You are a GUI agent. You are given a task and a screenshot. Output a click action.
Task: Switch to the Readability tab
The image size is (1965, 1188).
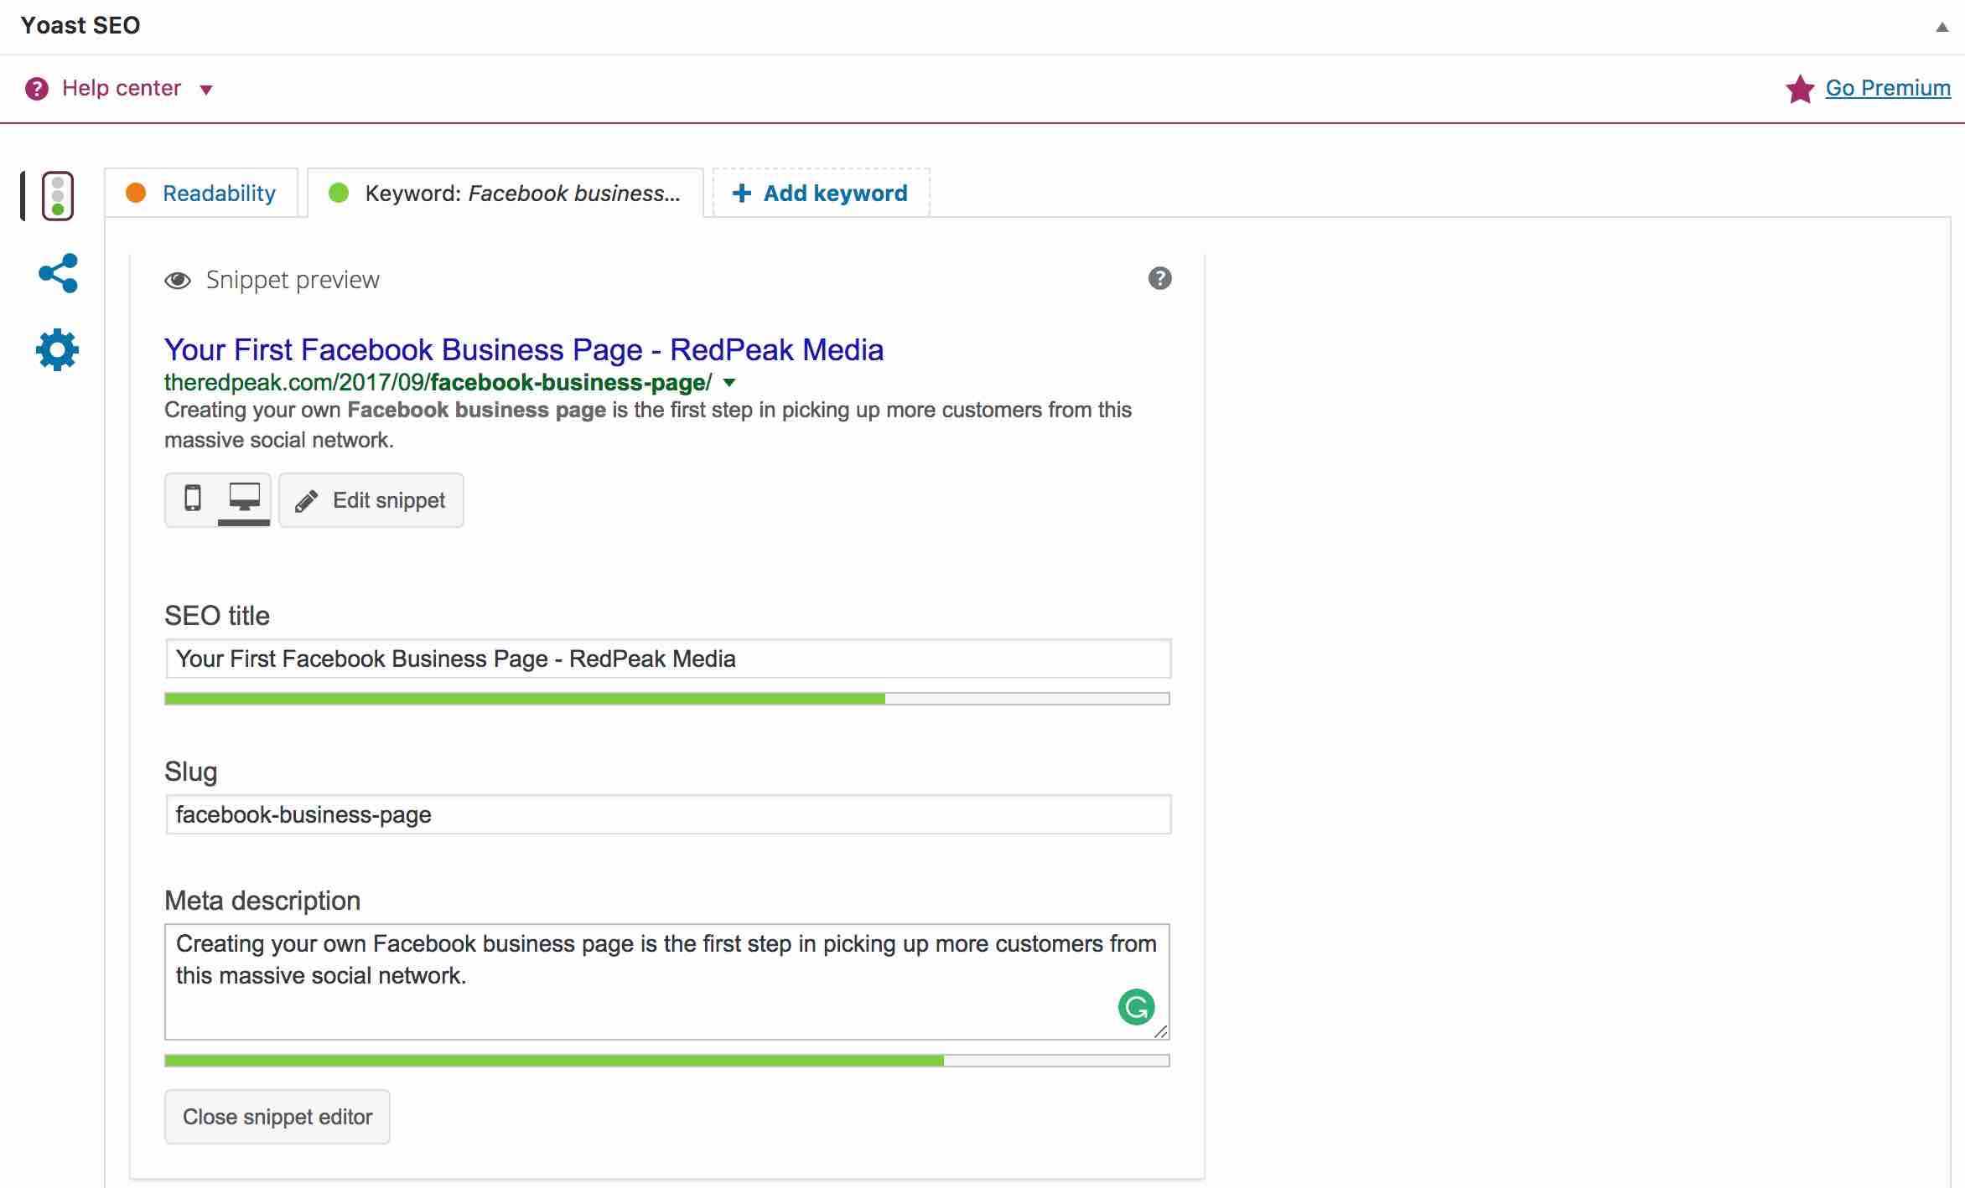pyautogui.click(x=201, y=194)
